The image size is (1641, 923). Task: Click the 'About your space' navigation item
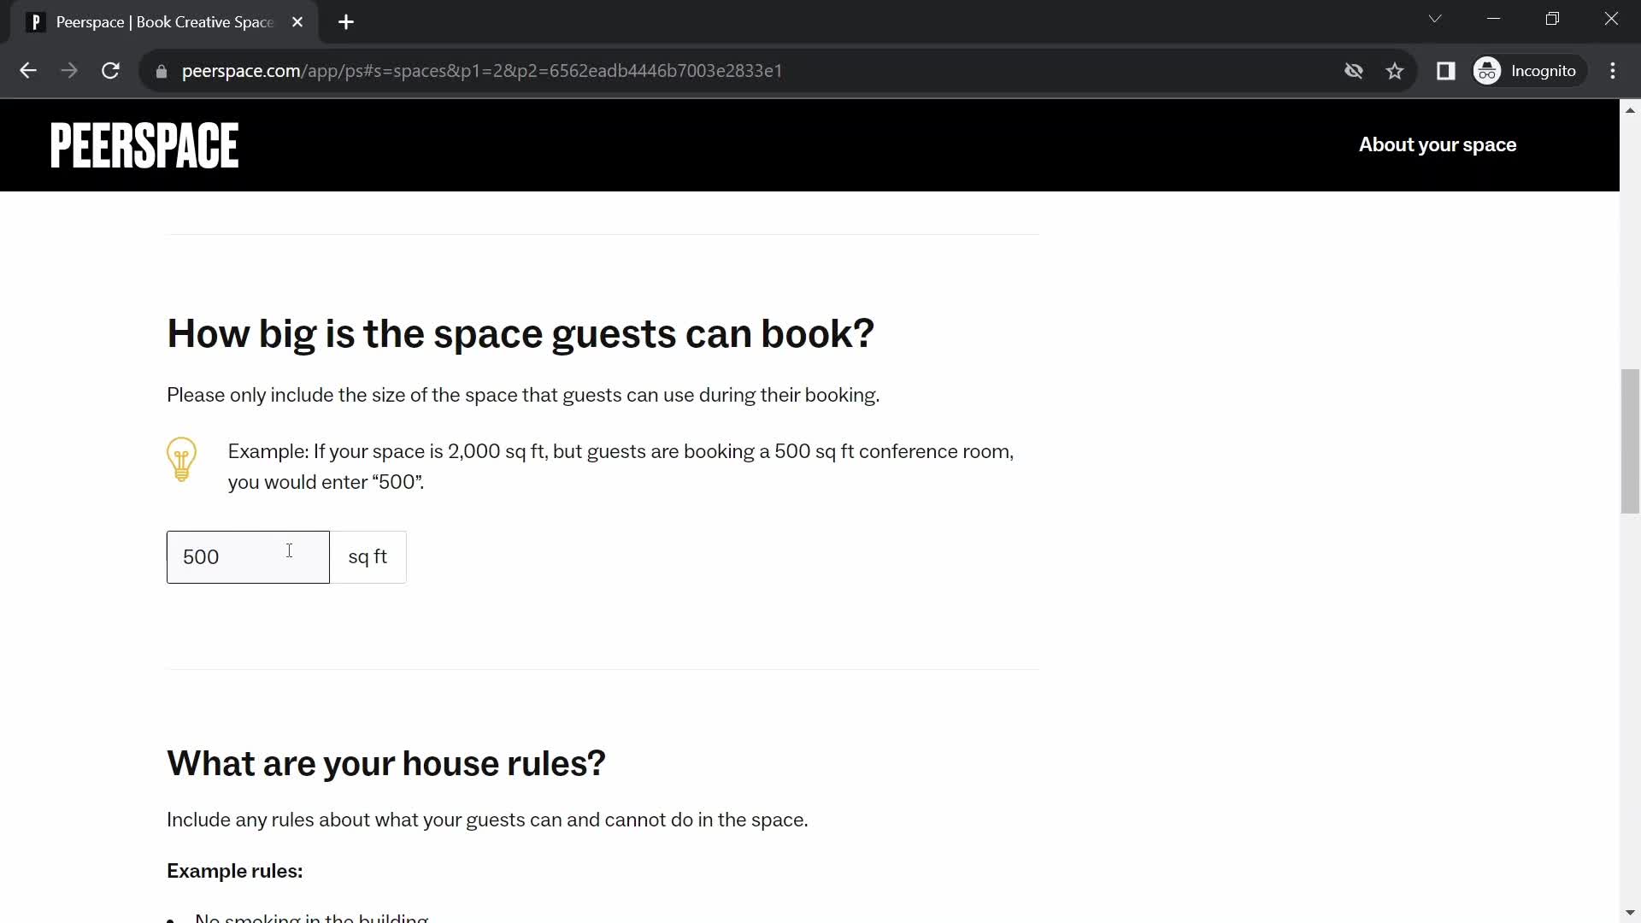[x=1438, y=144]
